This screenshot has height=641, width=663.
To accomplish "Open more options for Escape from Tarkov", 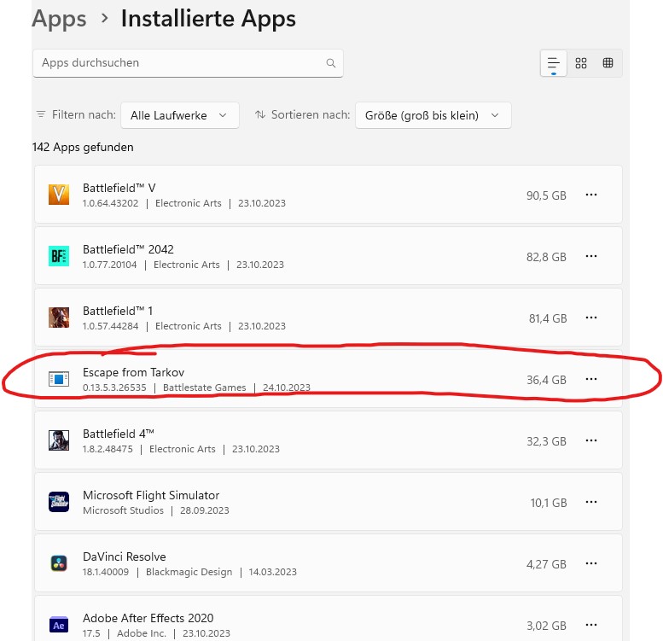I will tap(591, 379).
